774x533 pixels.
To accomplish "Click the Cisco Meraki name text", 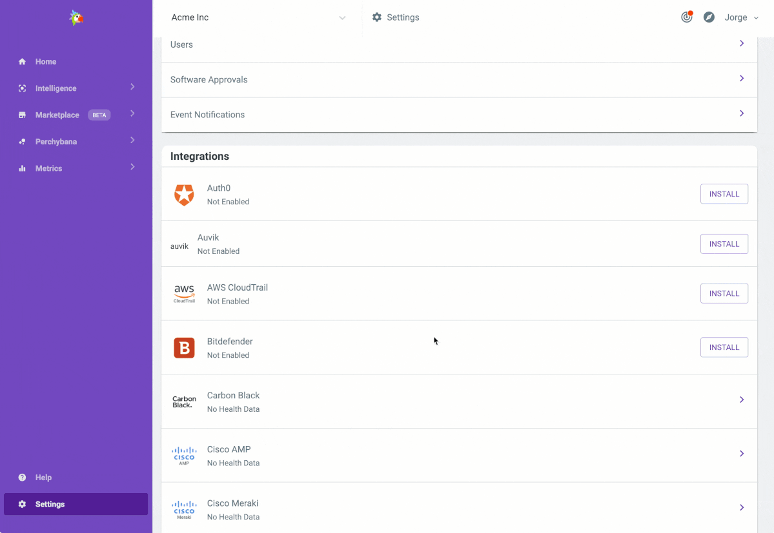I will click(x=232, y=503).
